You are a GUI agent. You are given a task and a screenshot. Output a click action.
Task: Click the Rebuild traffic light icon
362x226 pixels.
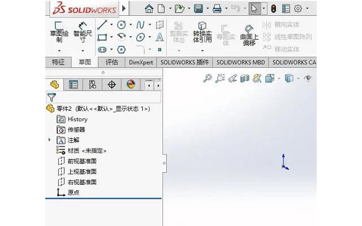tap(274, 9)
